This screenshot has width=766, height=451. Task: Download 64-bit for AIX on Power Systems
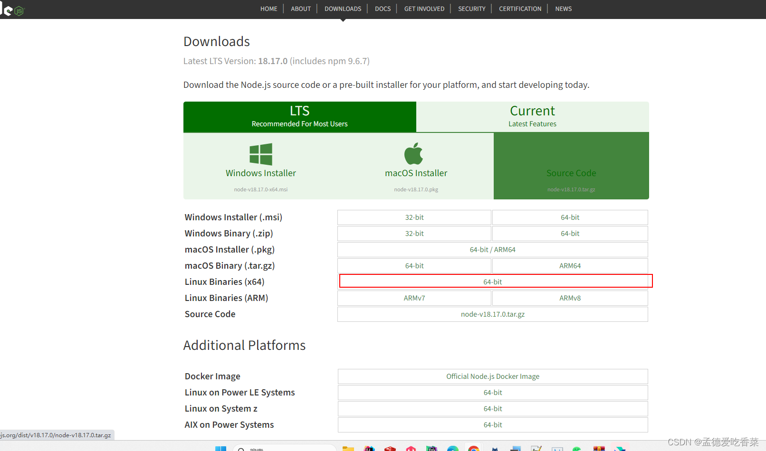click(493, 425)
